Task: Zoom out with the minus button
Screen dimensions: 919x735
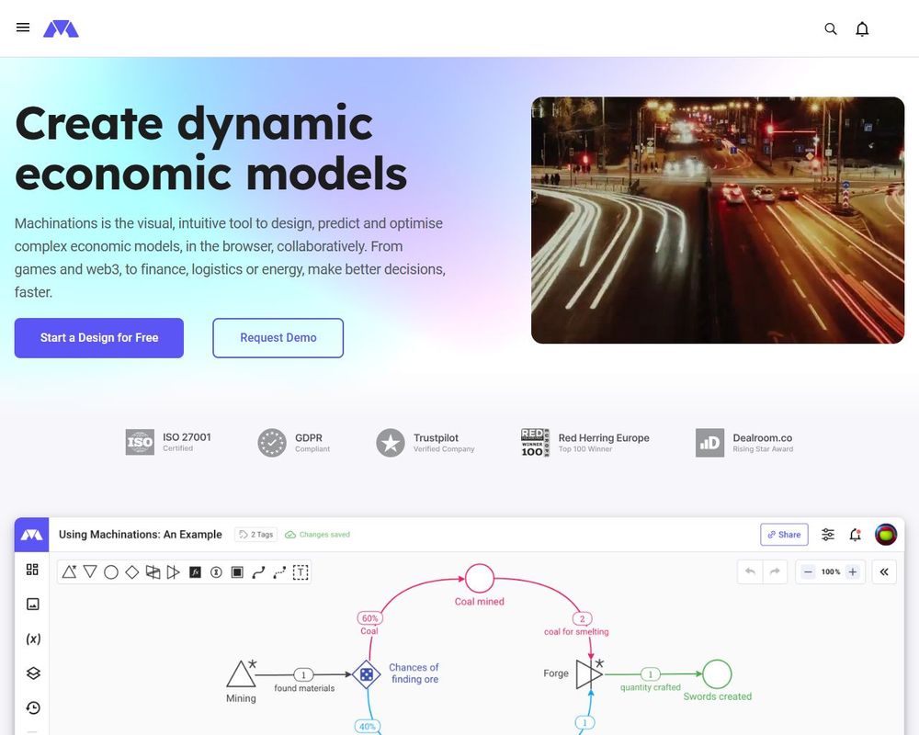Action: (x=808, y=571)
